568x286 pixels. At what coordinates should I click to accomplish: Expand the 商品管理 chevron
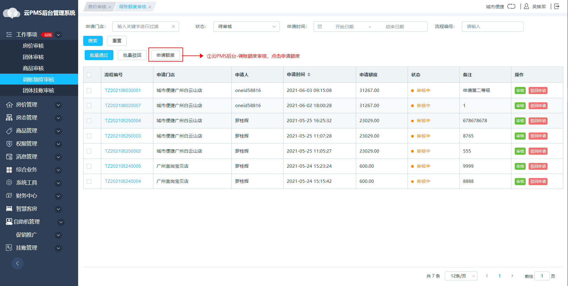pos(59,131)
